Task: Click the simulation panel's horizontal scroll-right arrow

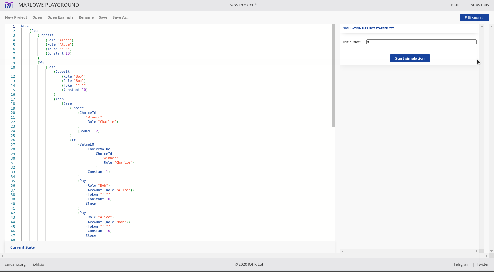Action: pyautogui.click(x=476, y=251)
